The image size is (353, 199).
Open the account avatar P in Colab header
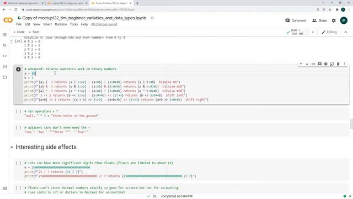344,20
